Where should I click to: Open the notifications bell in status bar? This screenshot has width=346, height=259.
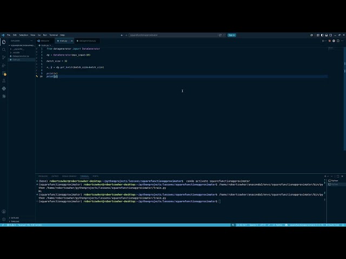coord(343,225)
